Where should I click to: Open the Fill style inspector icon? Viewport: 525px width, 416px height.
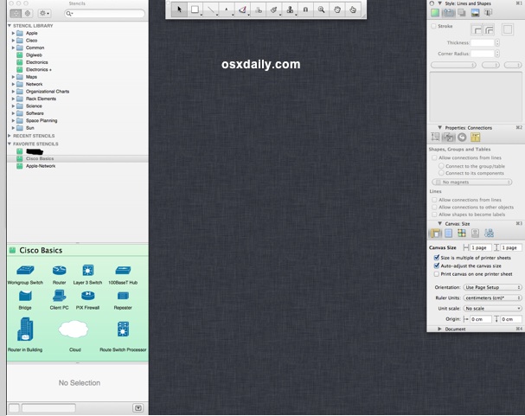pos(434,13)
